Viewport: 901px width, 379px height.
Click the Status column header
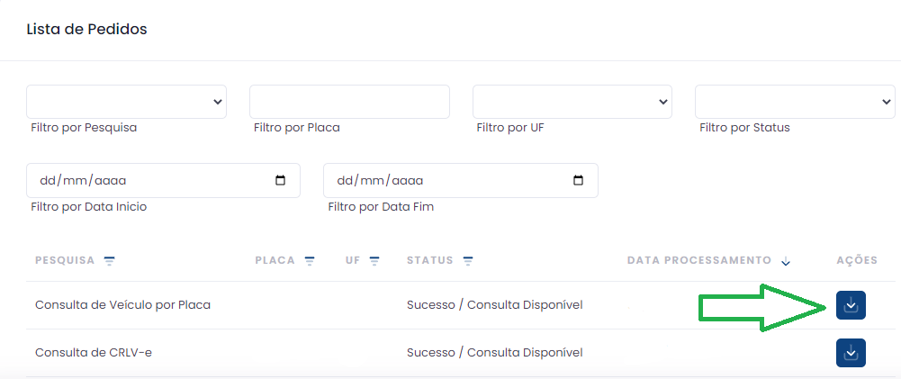point(430,261)
